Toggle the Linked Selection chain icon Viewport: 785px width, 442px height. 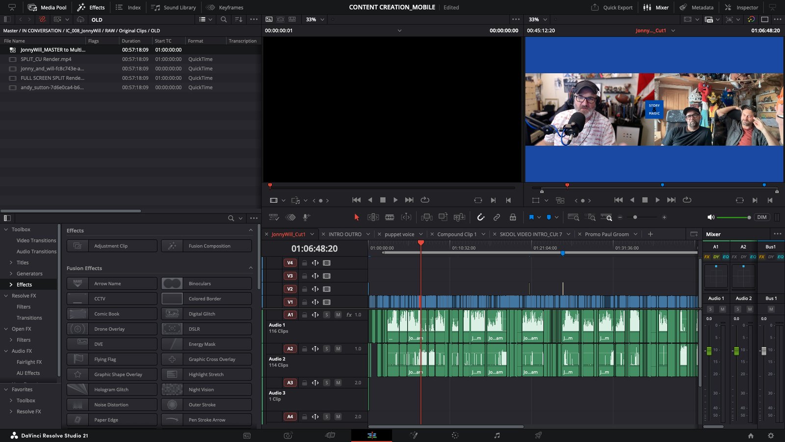[497, 217]
